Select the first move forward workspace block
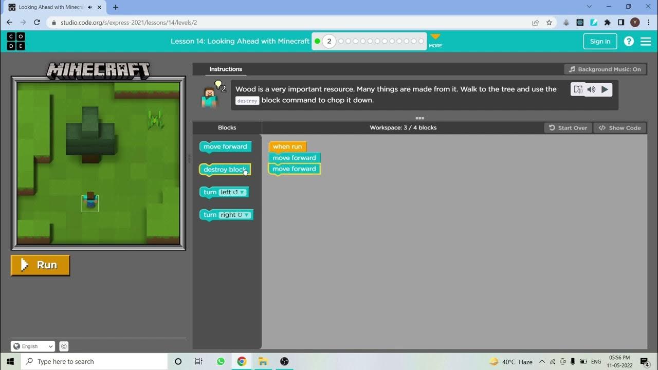Screen dimensions: 658x370 (x=294, y=158)
